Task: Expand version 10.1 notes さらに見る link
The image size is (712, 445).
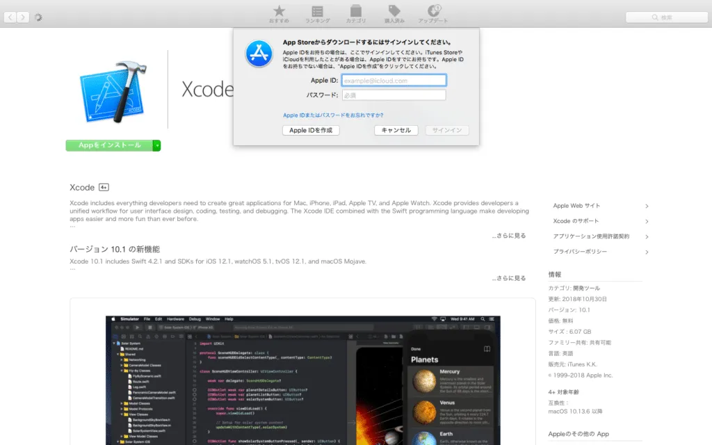Action: 508,278
